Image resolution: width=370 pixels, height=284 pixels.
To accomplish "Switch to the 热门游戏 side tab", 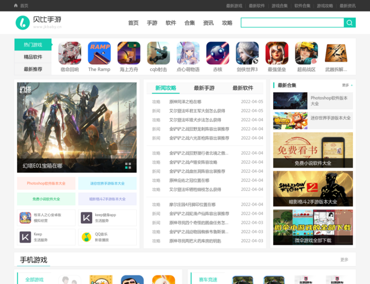I will coord(33,44).
